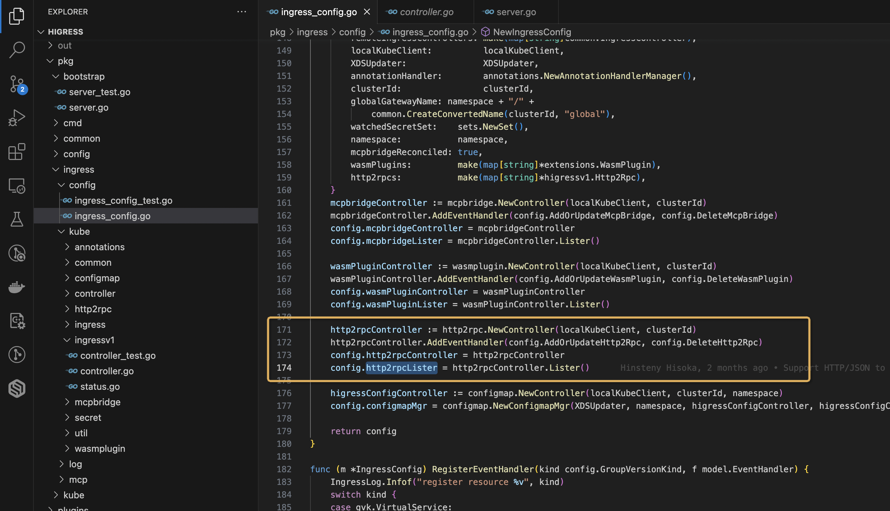
Task: Expand the mcpbridge folder
Action: click(x=98, y=402)
